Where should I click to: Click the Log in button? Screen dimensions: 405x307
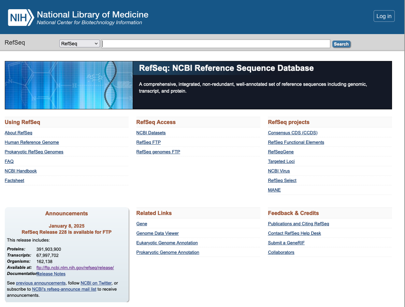pyautogui.click(x=384, y=16)
